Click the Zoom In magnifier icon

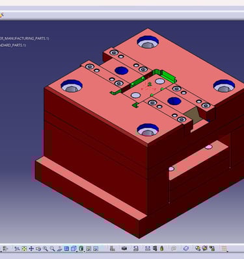point(45,249)
